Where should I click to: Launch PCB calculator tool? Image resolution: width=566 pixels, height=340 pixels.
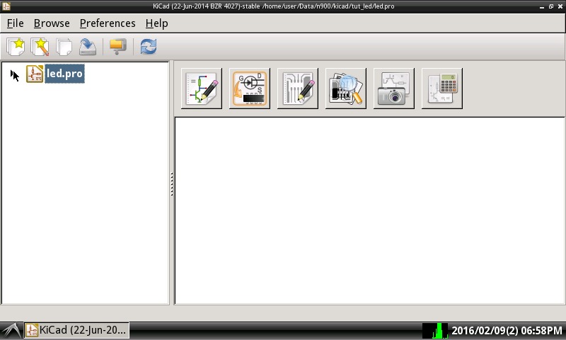coord(442,89)
